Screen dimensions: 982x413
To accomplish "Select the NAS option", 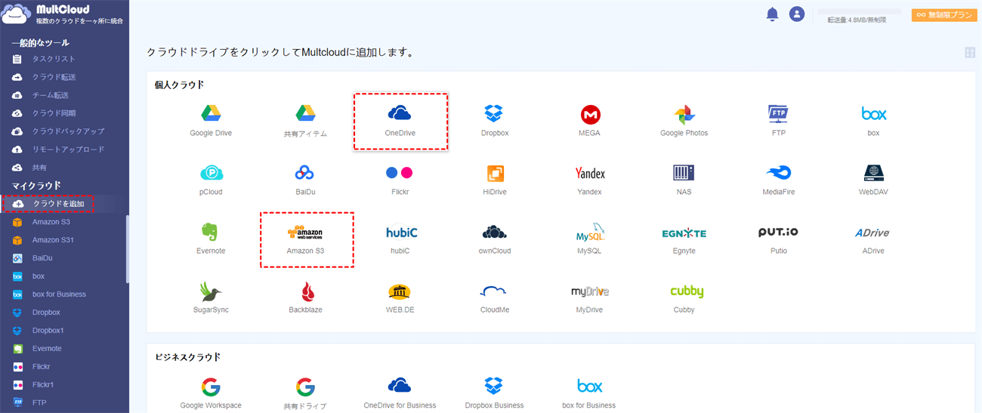I will (x=684, y=180).
